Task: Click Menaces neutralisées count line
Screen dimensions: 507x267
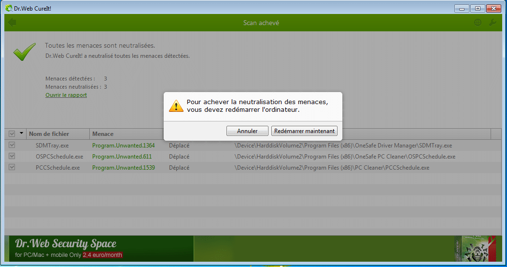Action: [x=76, y=87]
